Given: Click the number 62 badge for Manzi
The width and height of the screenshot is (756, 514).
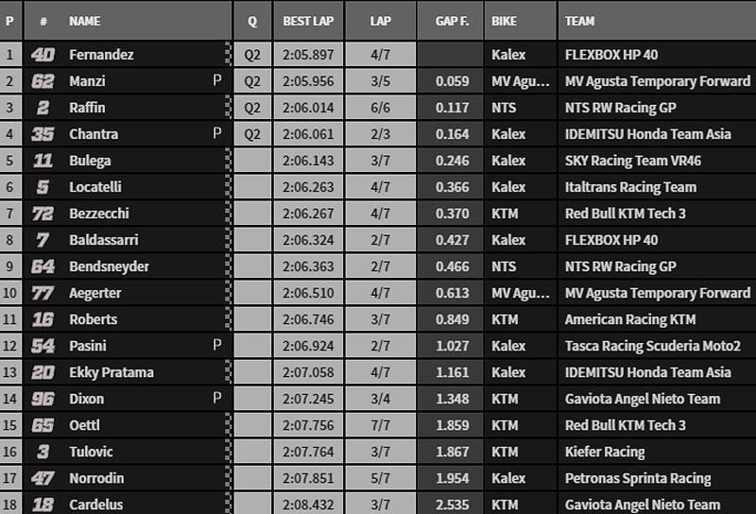Looking at the screenshot, I should (43, 81).
